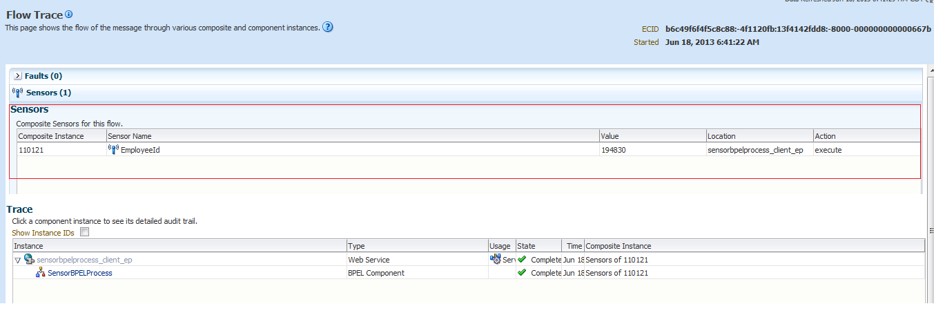
Task: Enable the Show Instance IDs checkbox
Action: (x=85, y=233)
